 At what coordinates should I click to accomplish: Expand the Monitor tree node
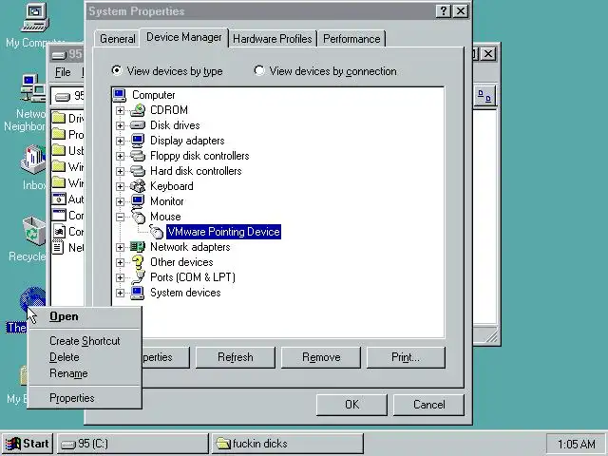(x=120, y=201)
